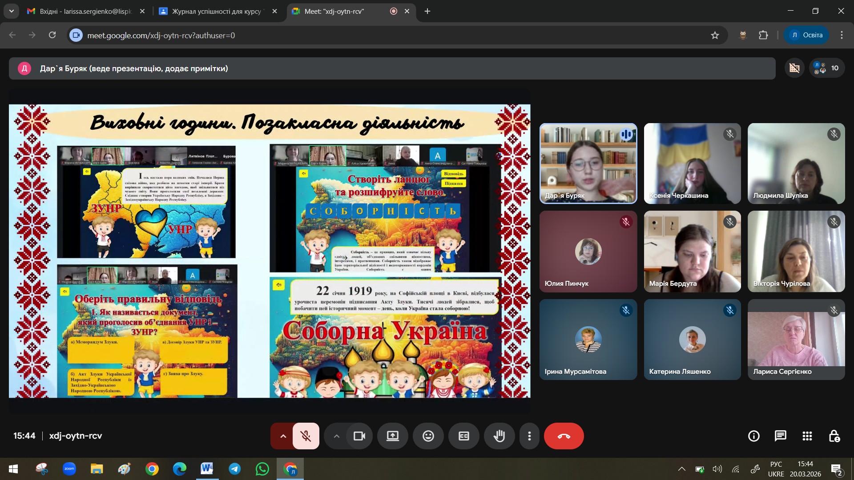This screenshot has height=480, width=854.
Task: Expand video settings chevron beside camera
Action: coord(336,436)
